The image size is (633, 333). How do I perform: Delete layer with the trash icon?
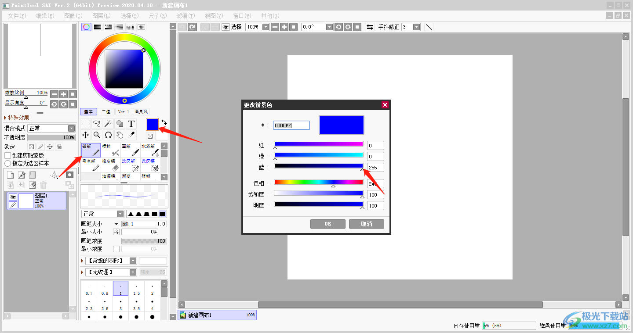pyautogui.click(x=43, y=185)
